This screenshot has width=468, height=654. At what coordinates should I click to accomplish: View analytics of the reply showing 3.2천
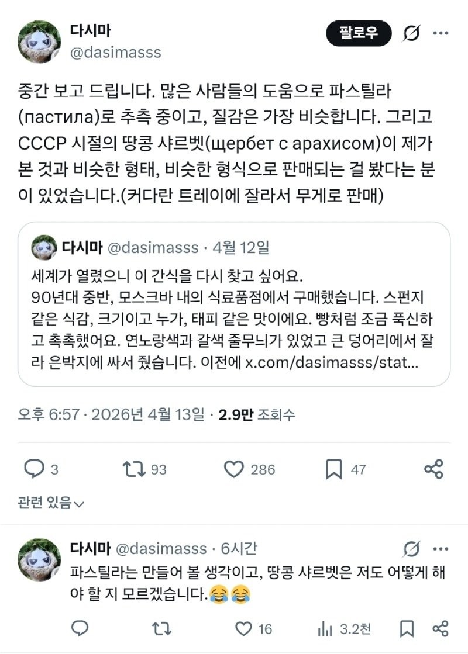point(325,628)
